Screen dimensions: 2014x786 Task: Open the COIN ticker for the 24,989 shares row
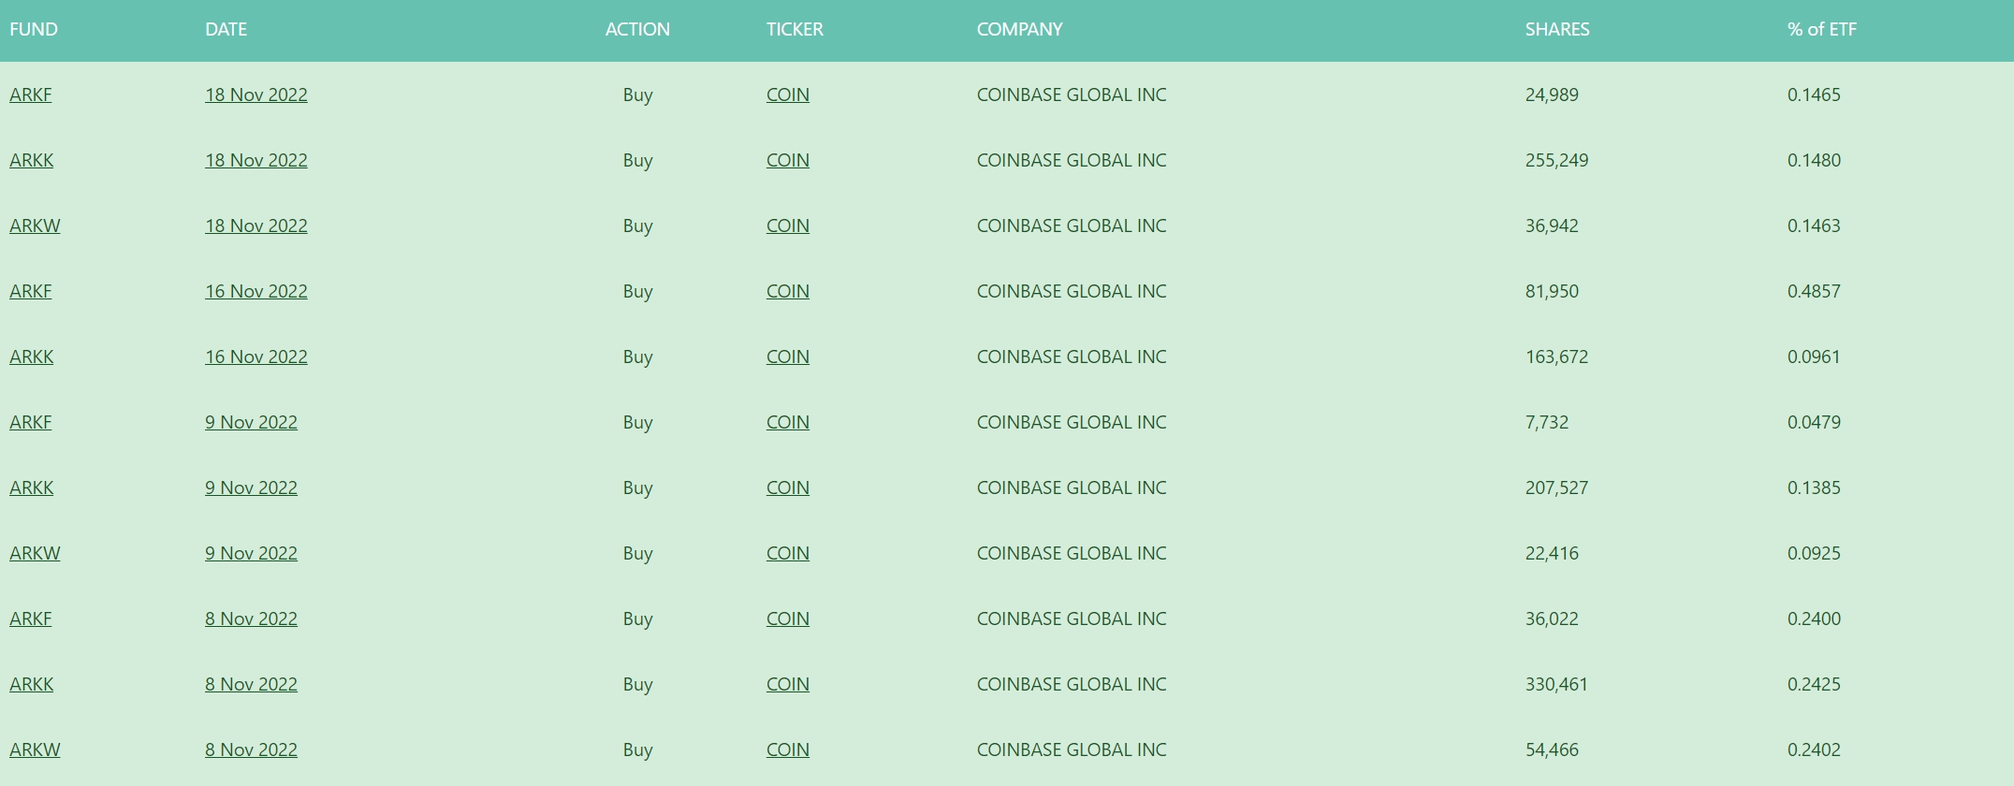coord(787,95)
